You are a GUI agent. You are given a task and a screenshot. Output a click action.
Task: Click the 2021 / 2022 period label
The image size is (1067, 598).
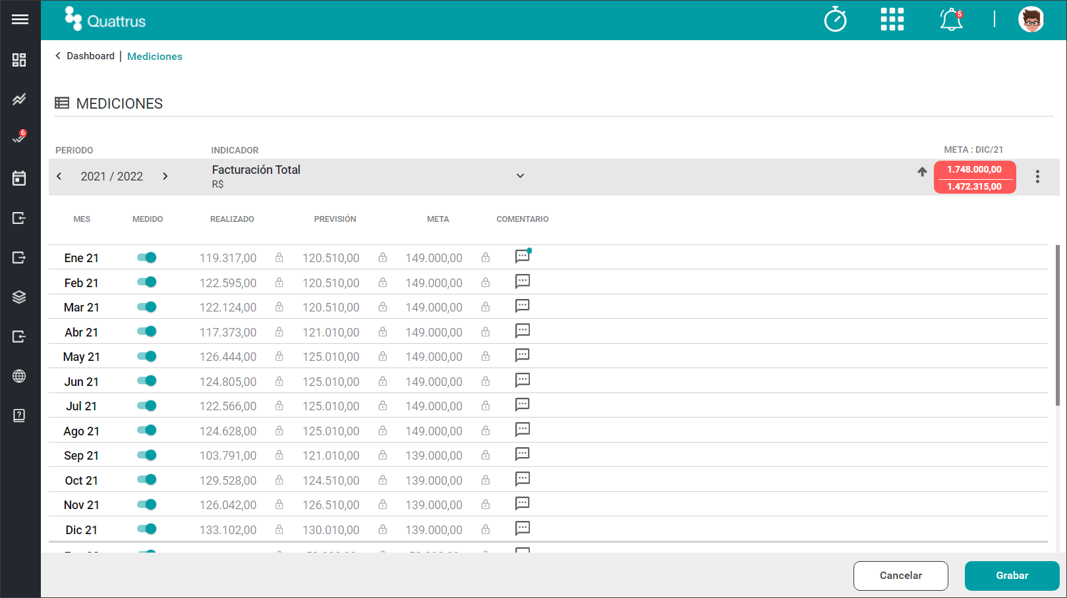click(112, 177)
